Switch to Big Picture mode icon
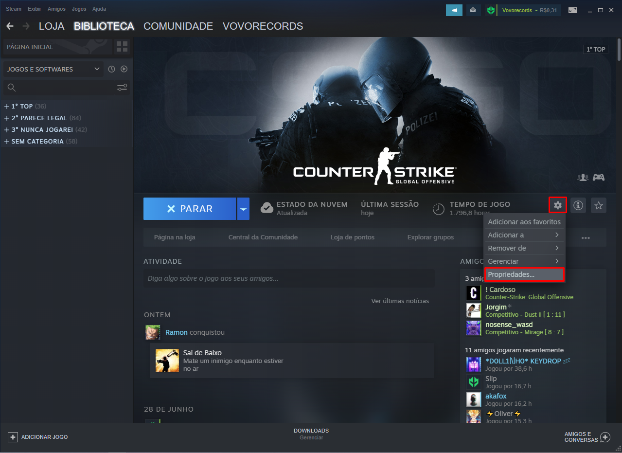The image size is (622, 453). 573,10
